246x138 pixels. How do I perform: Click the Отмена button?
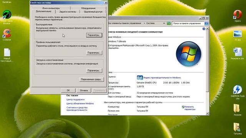84,90
